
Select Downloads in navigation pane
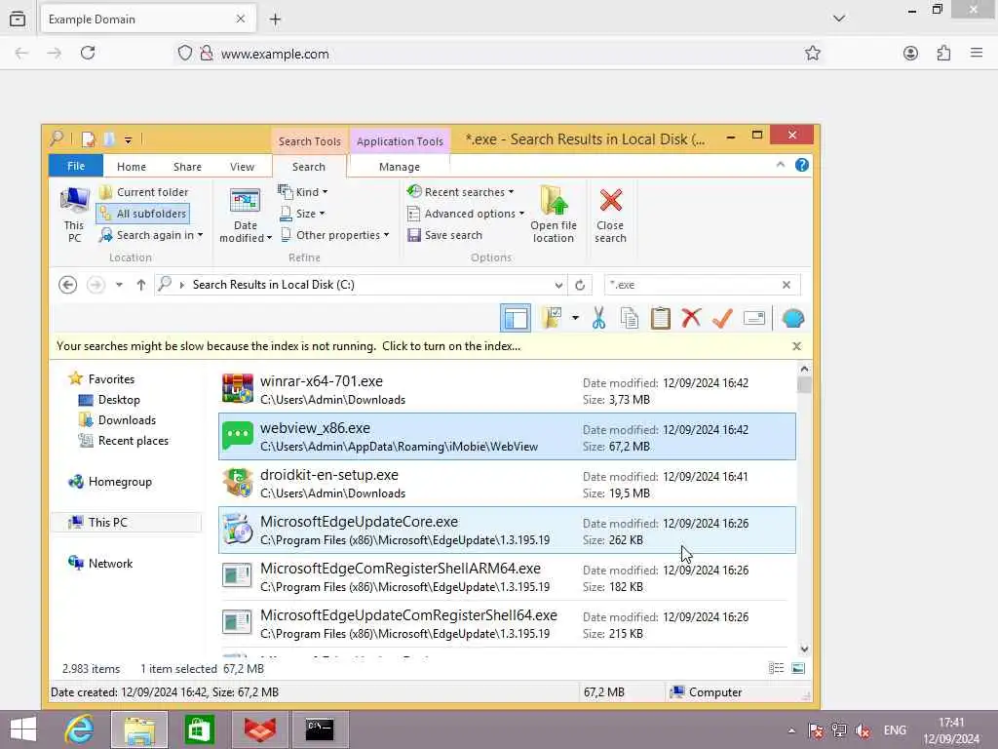click(x=117, y=419)
